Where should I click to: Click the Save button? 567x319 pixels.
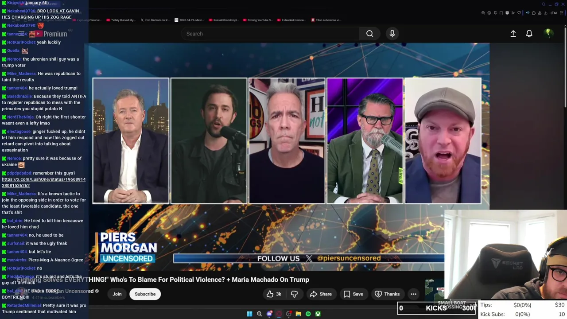tap(353, 294)
